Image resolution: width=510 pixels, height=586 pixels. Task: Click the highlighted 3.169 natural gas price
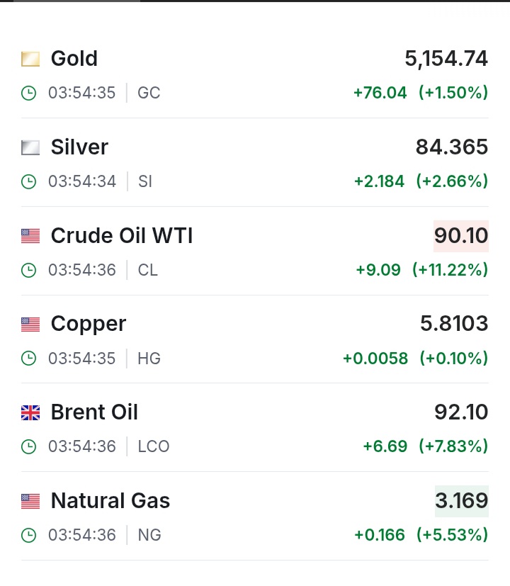[461, 501]
